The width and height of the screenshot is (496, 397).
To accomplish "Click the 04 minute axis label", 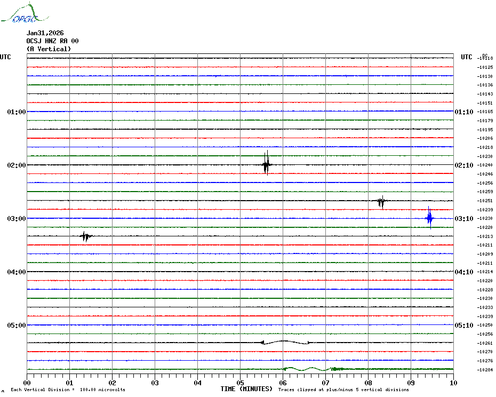I will pyautogui.click(x=198, y=383).
